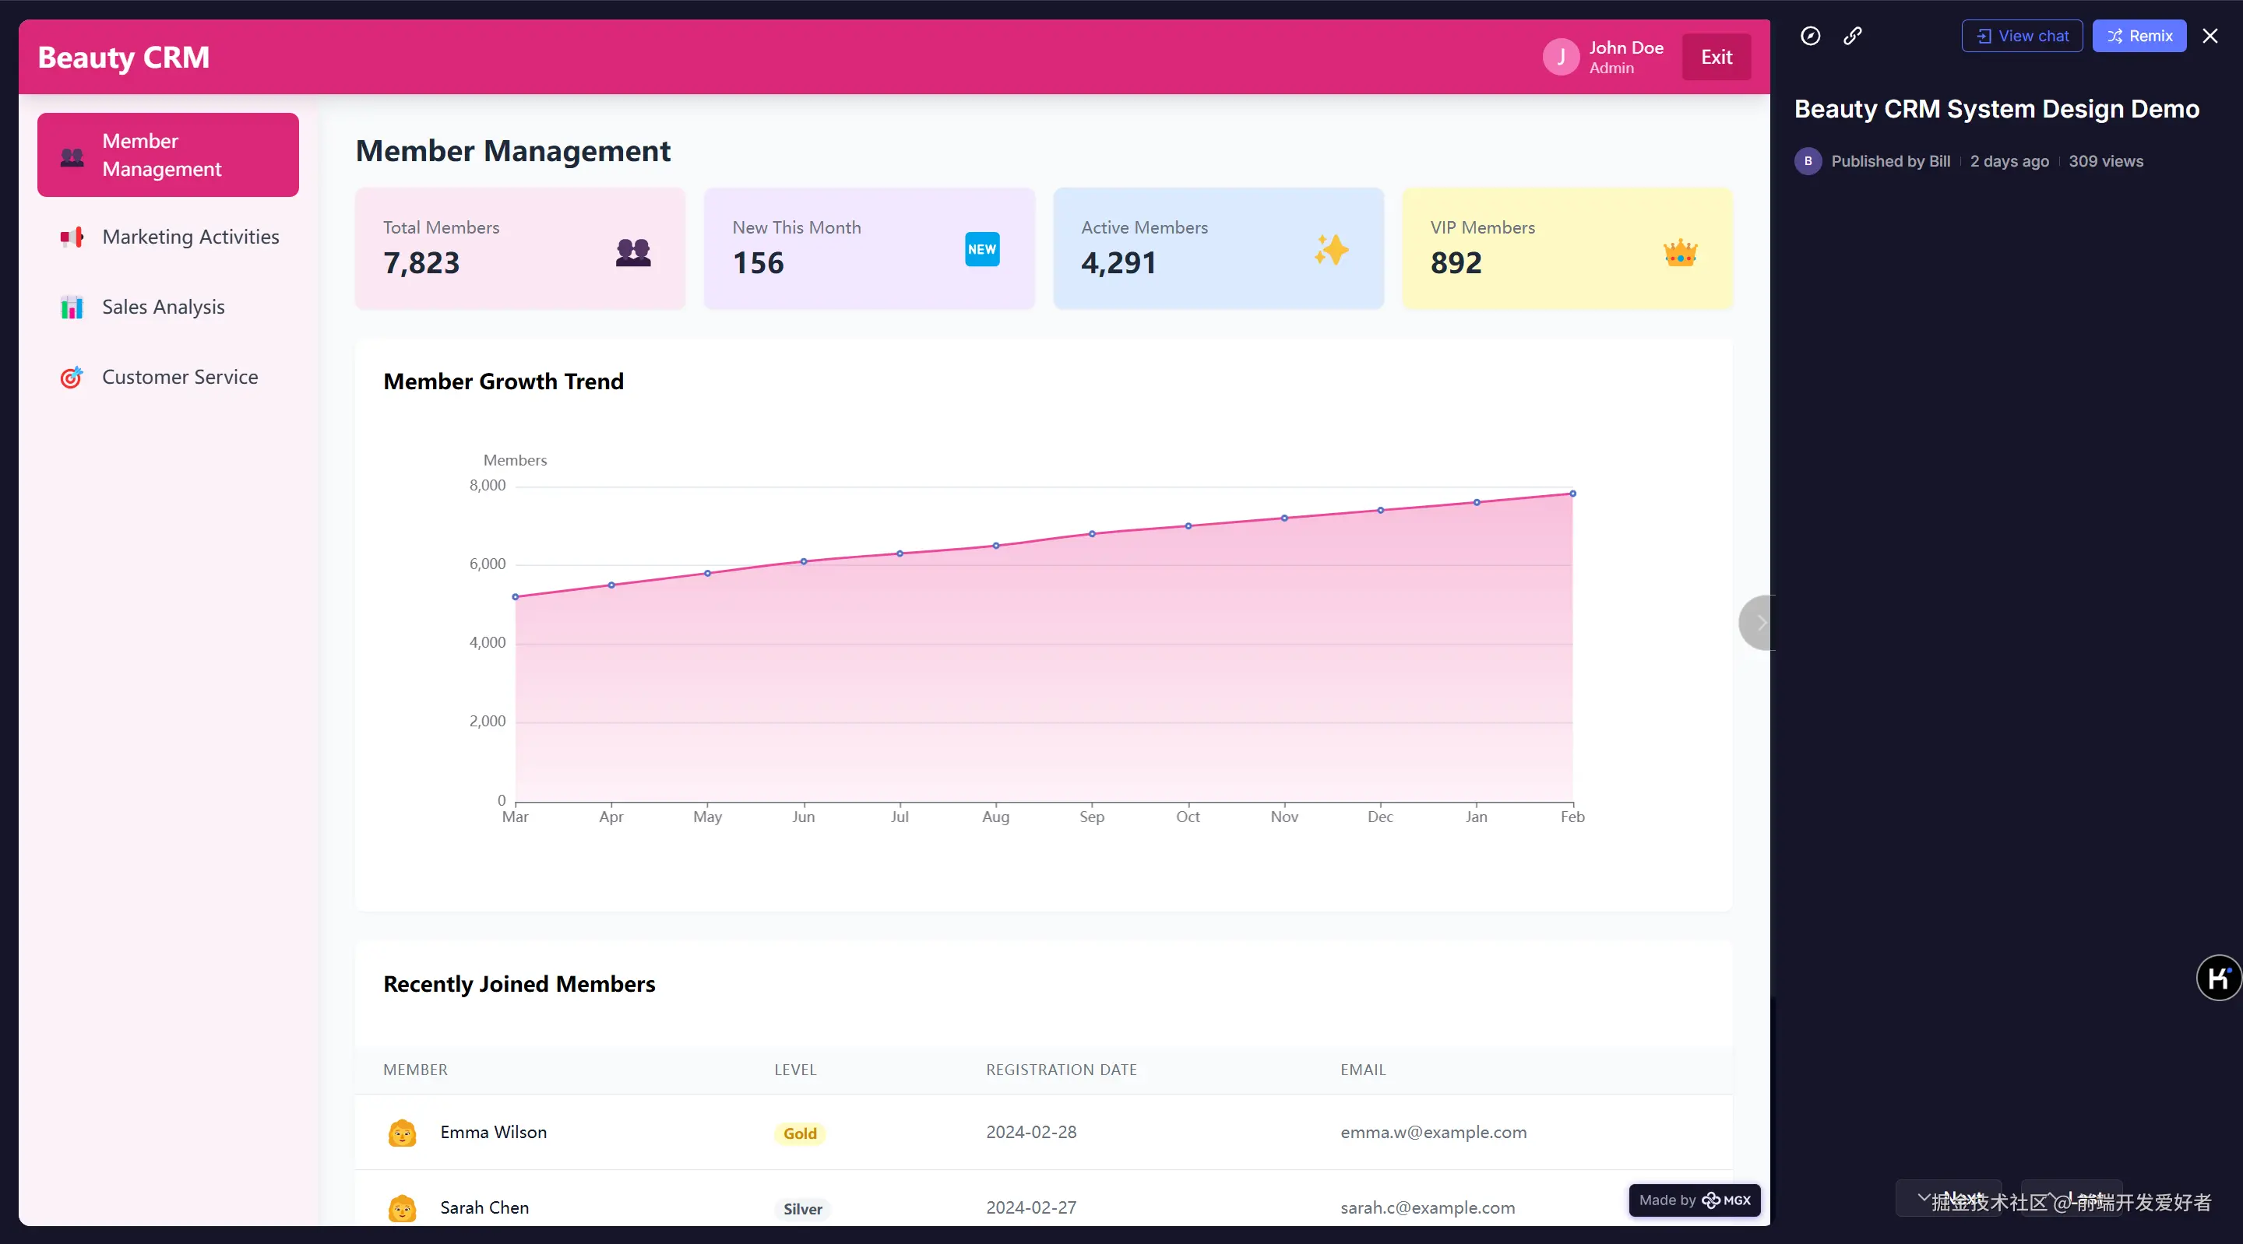Click the round H floating icon
The height and width of the screenshot is (1244, 2243).
pos(2218,979)
